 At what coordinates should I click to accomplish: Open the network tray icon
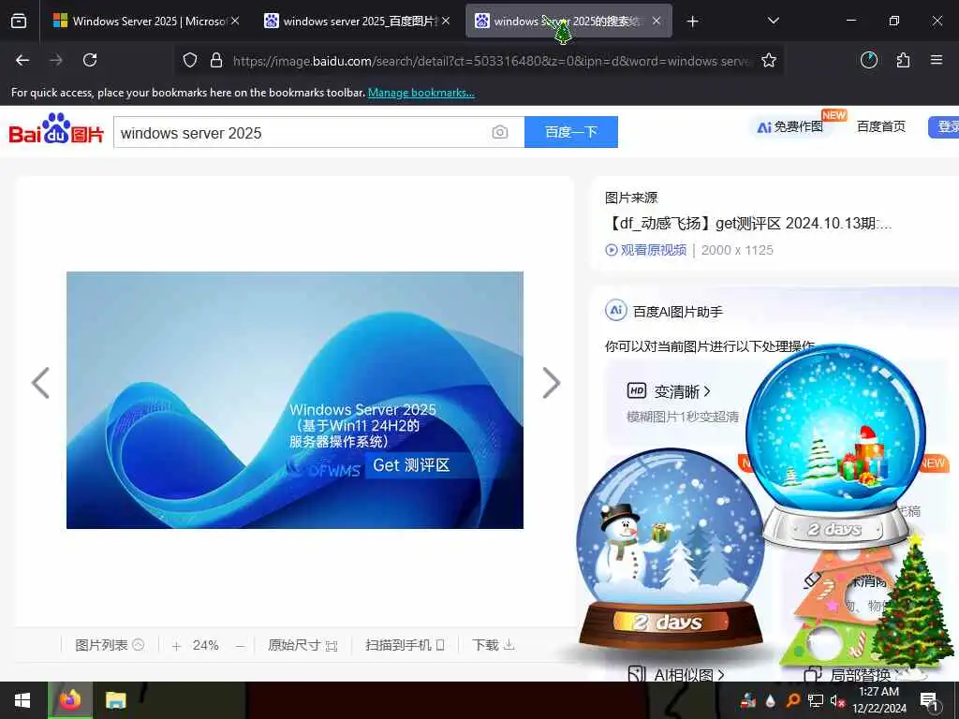(816, 700)
